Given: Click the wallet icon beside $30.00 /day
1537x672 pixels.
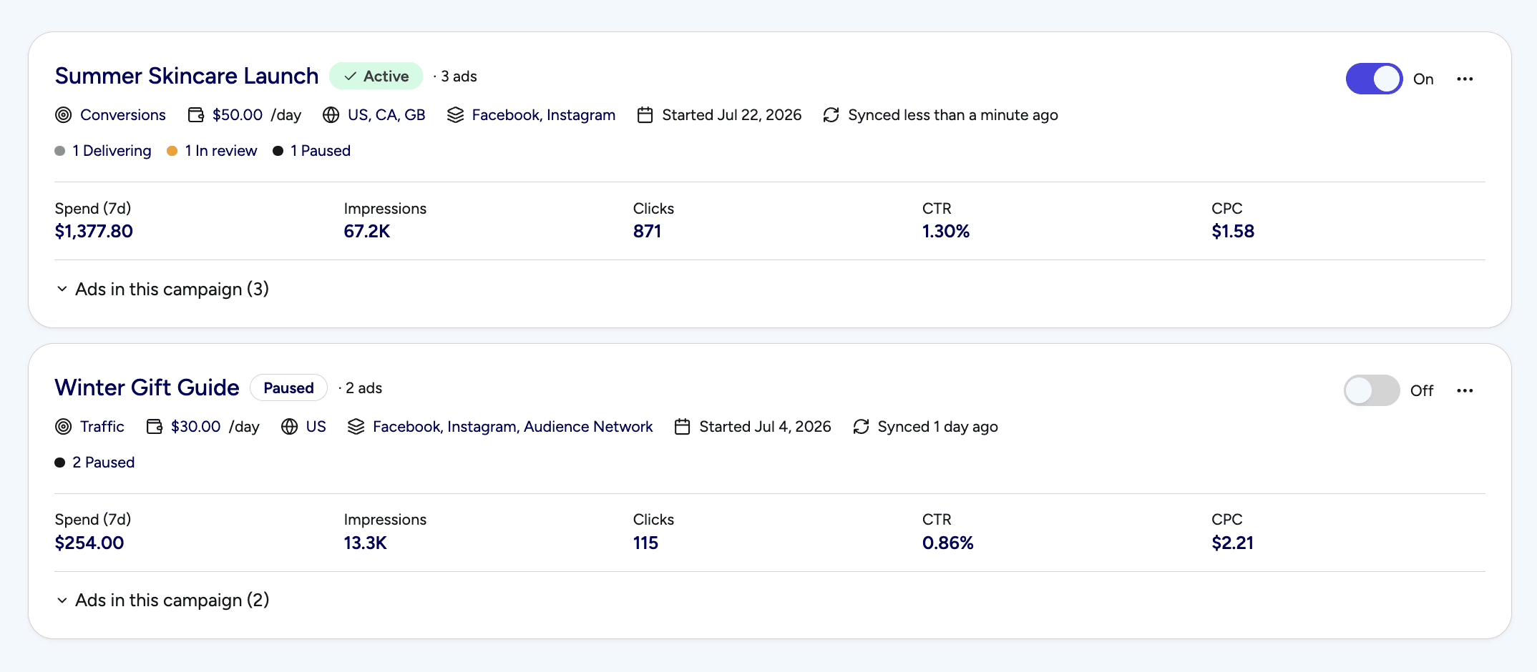Looking at the screenshot, I should coord(155,427).
